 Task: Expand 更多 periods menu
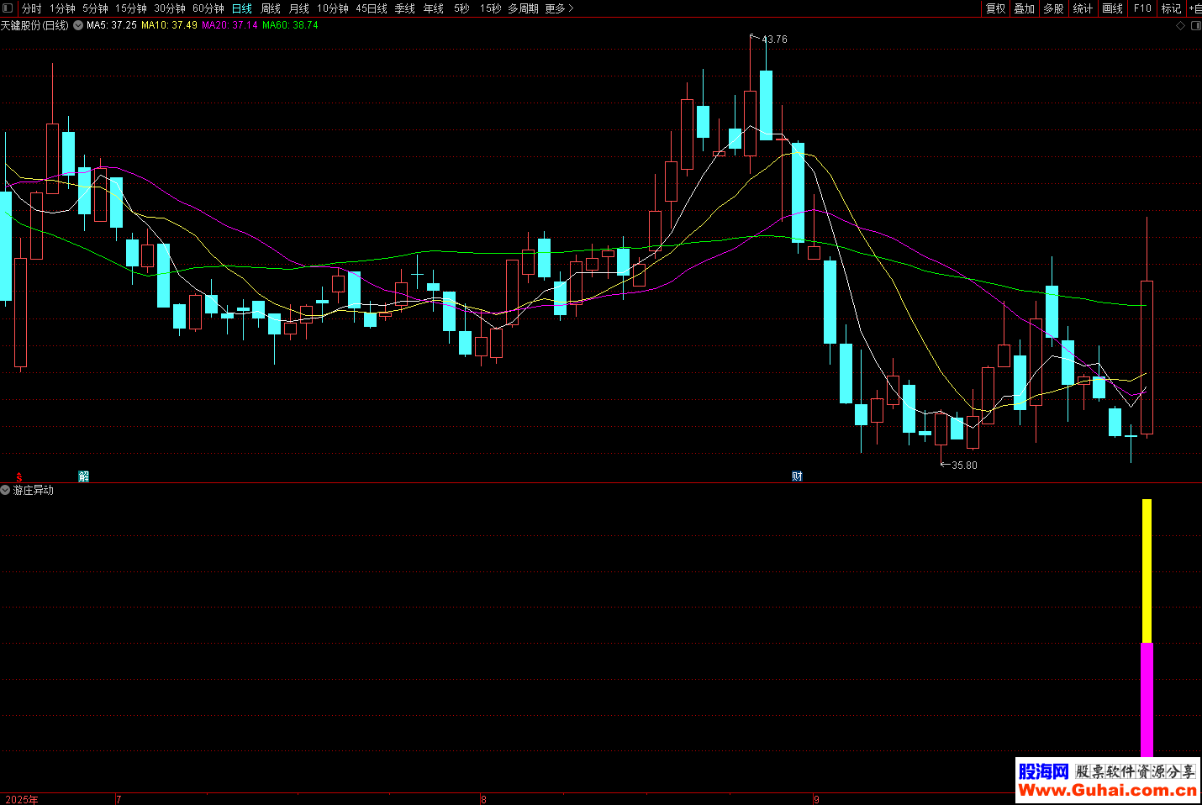559,8
